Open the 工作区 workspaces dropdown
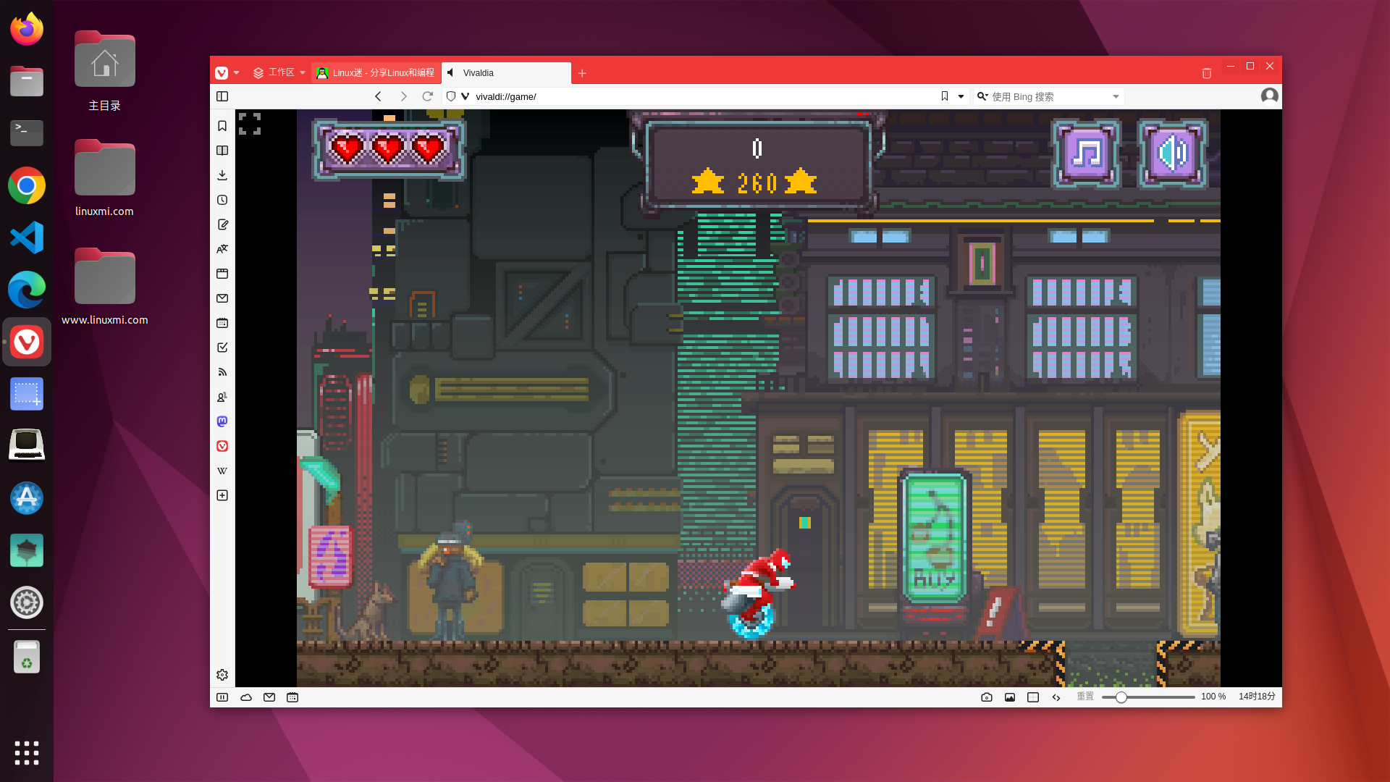Image resolution: width=1390 pixels, height=782 pixels. (279, 73)
